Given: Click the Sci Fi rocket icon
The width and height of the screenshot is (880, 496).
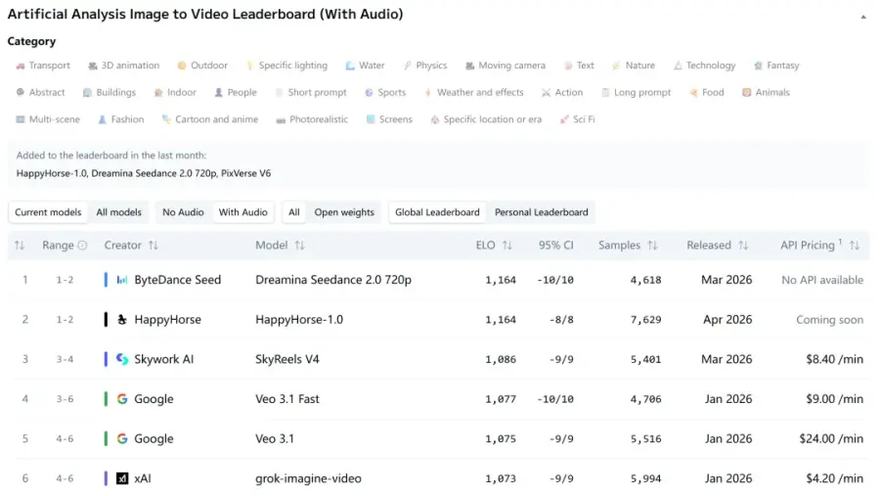Looking at the screenshot, I should (564, 119).
